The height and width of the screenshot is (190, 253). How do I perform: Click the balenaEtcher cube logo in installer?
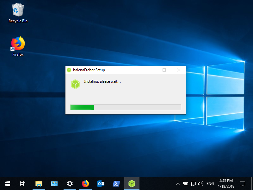pos(75,84)
